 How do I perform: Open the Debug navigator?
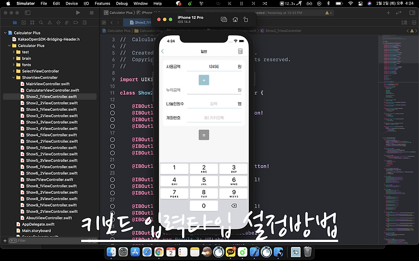click(67, 23)
